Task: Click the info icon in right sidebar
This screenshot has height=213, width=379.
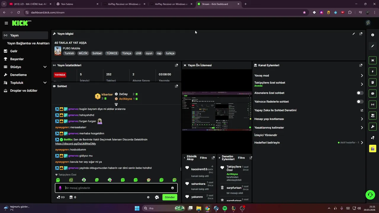Action: [372, 35]
